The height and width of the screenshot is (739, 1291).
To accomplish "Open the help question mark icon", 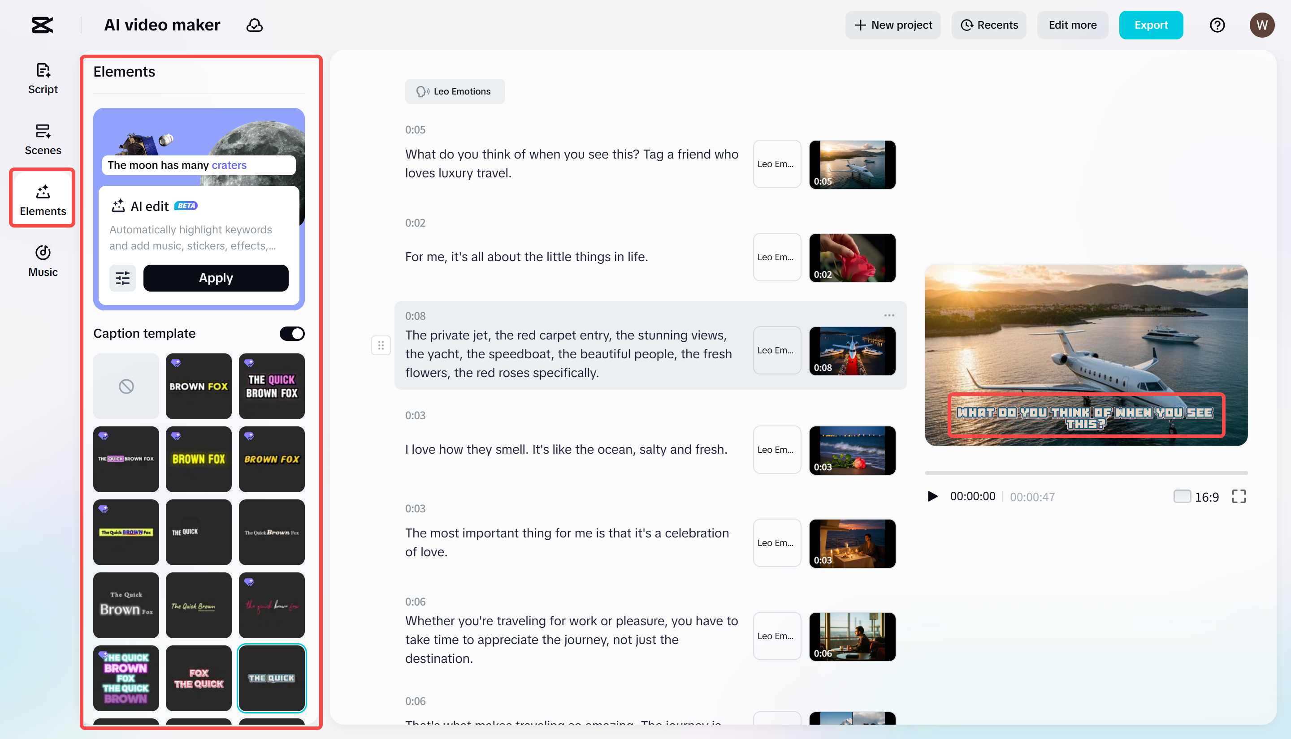I will [x=1217, y=25].
